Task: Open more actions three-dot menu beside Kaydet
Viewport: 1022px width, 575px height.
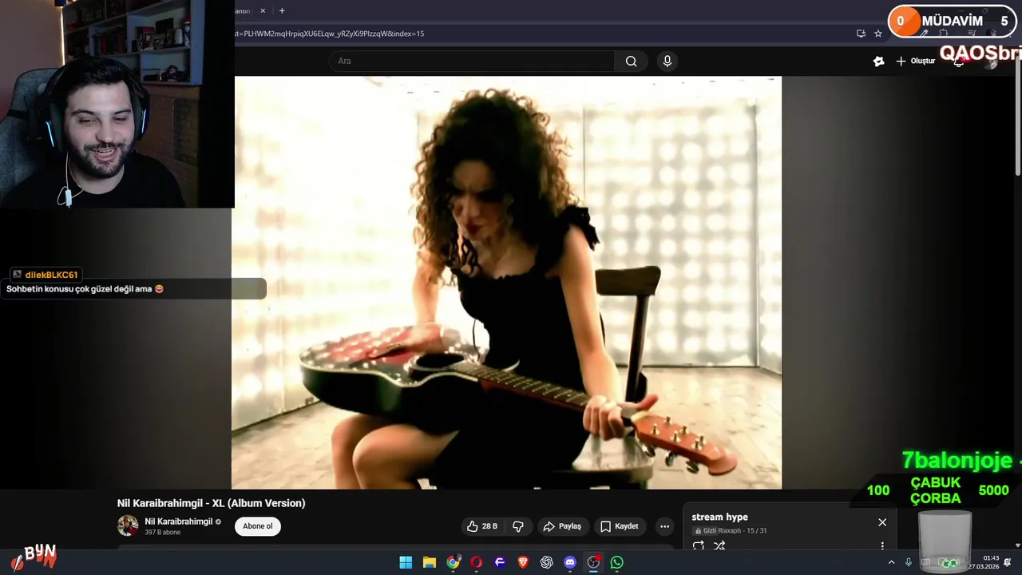Action: click(664, 526)
